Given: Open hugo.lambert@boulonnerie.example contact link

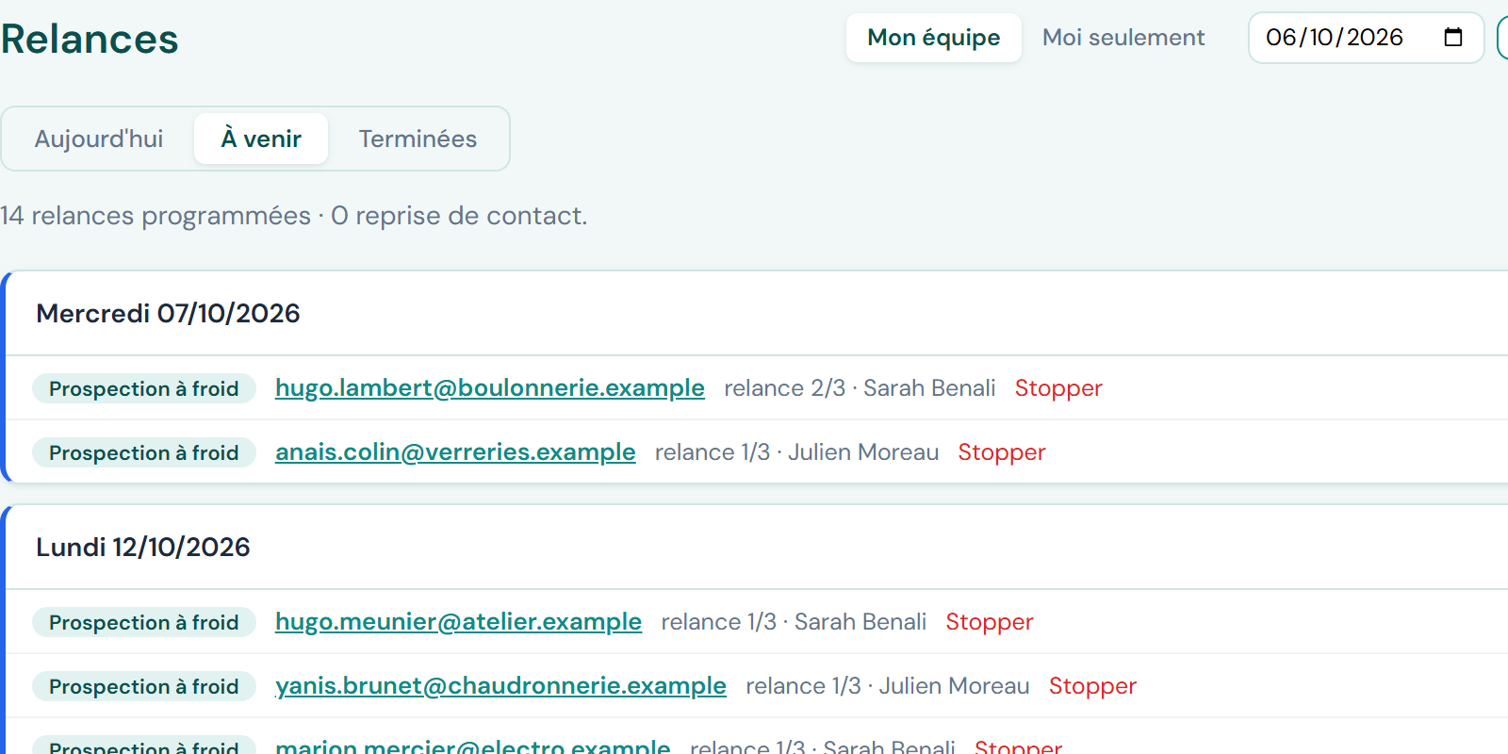Looking at the screenshot, I should coord(490,388).
